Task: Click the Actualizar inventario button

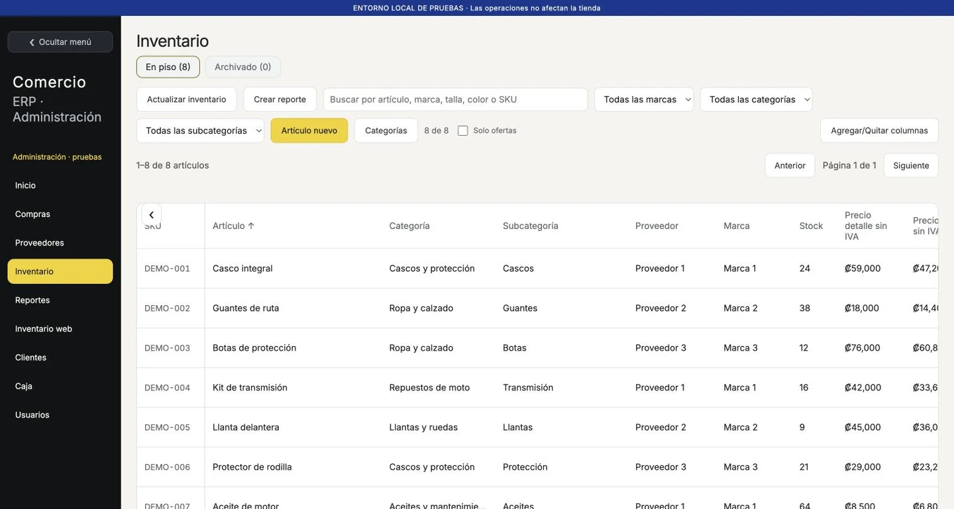Action: (x=187, y=99)
